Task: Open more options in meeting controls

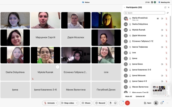Action: click(x=121, y=103)
